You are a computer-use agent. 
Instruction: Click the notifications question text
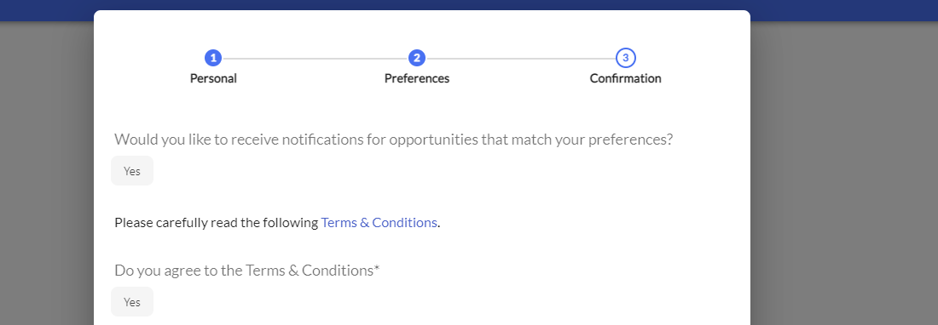(x=394, y=140)
